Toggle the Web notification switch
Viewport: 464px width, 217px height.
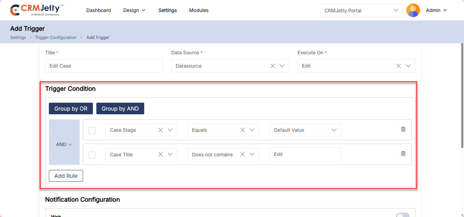pos(402,215)
